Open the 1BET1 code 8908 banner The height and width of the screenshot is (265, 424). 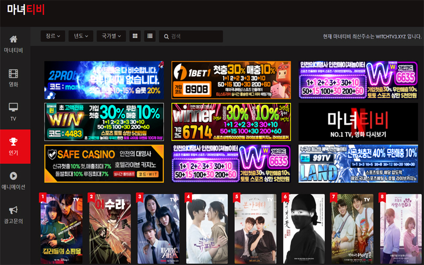[231, 80]
